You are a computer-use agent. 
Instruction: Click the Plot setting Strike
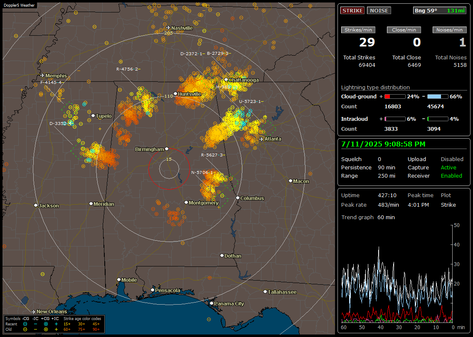(448, 205)
